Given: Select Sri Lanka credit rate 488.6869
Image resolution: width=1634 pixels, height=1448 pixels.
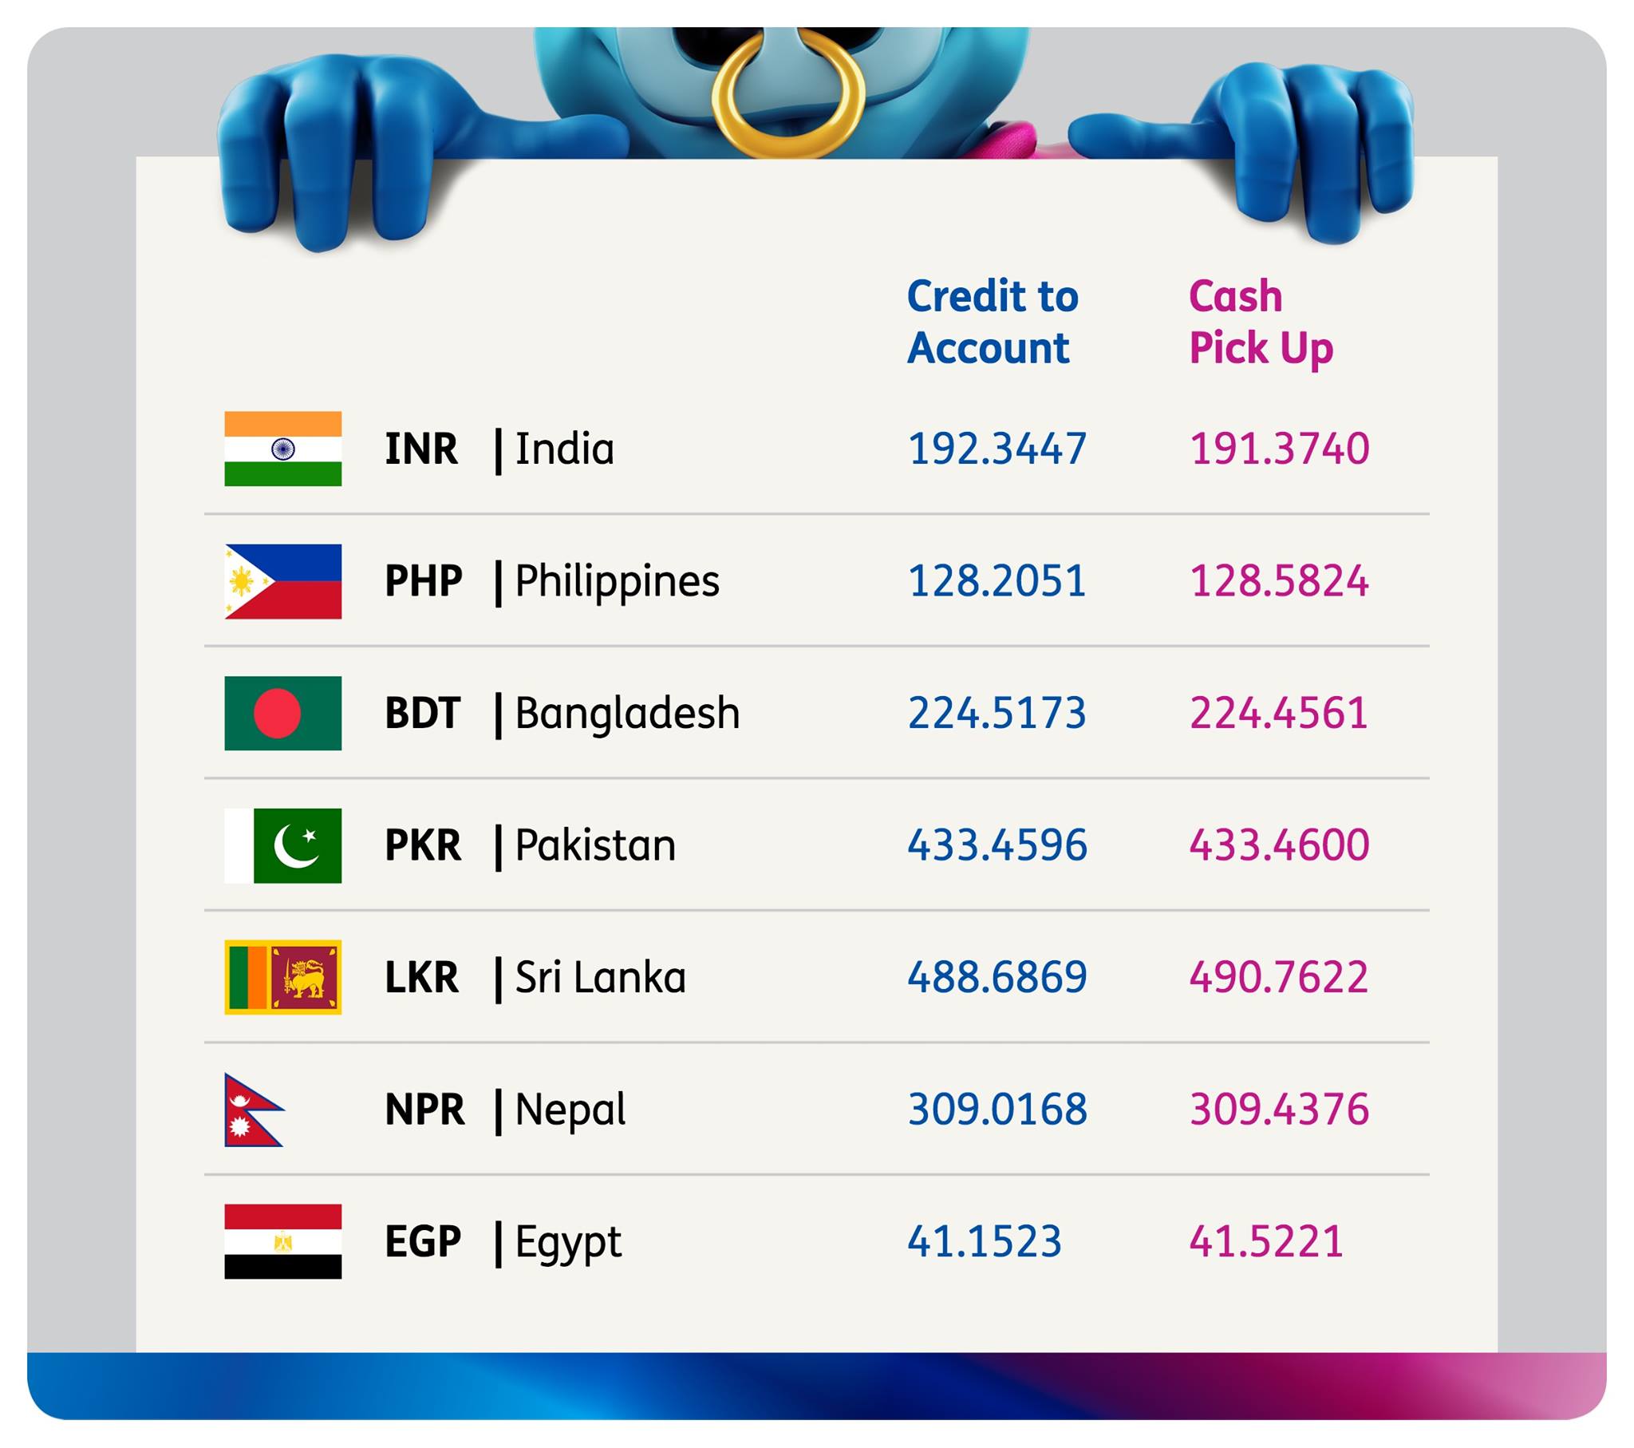Looking at the screenshot, I should 997,978.
